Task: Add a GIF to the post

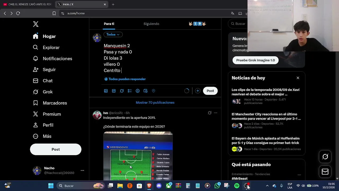Action: tap(114, 91)
